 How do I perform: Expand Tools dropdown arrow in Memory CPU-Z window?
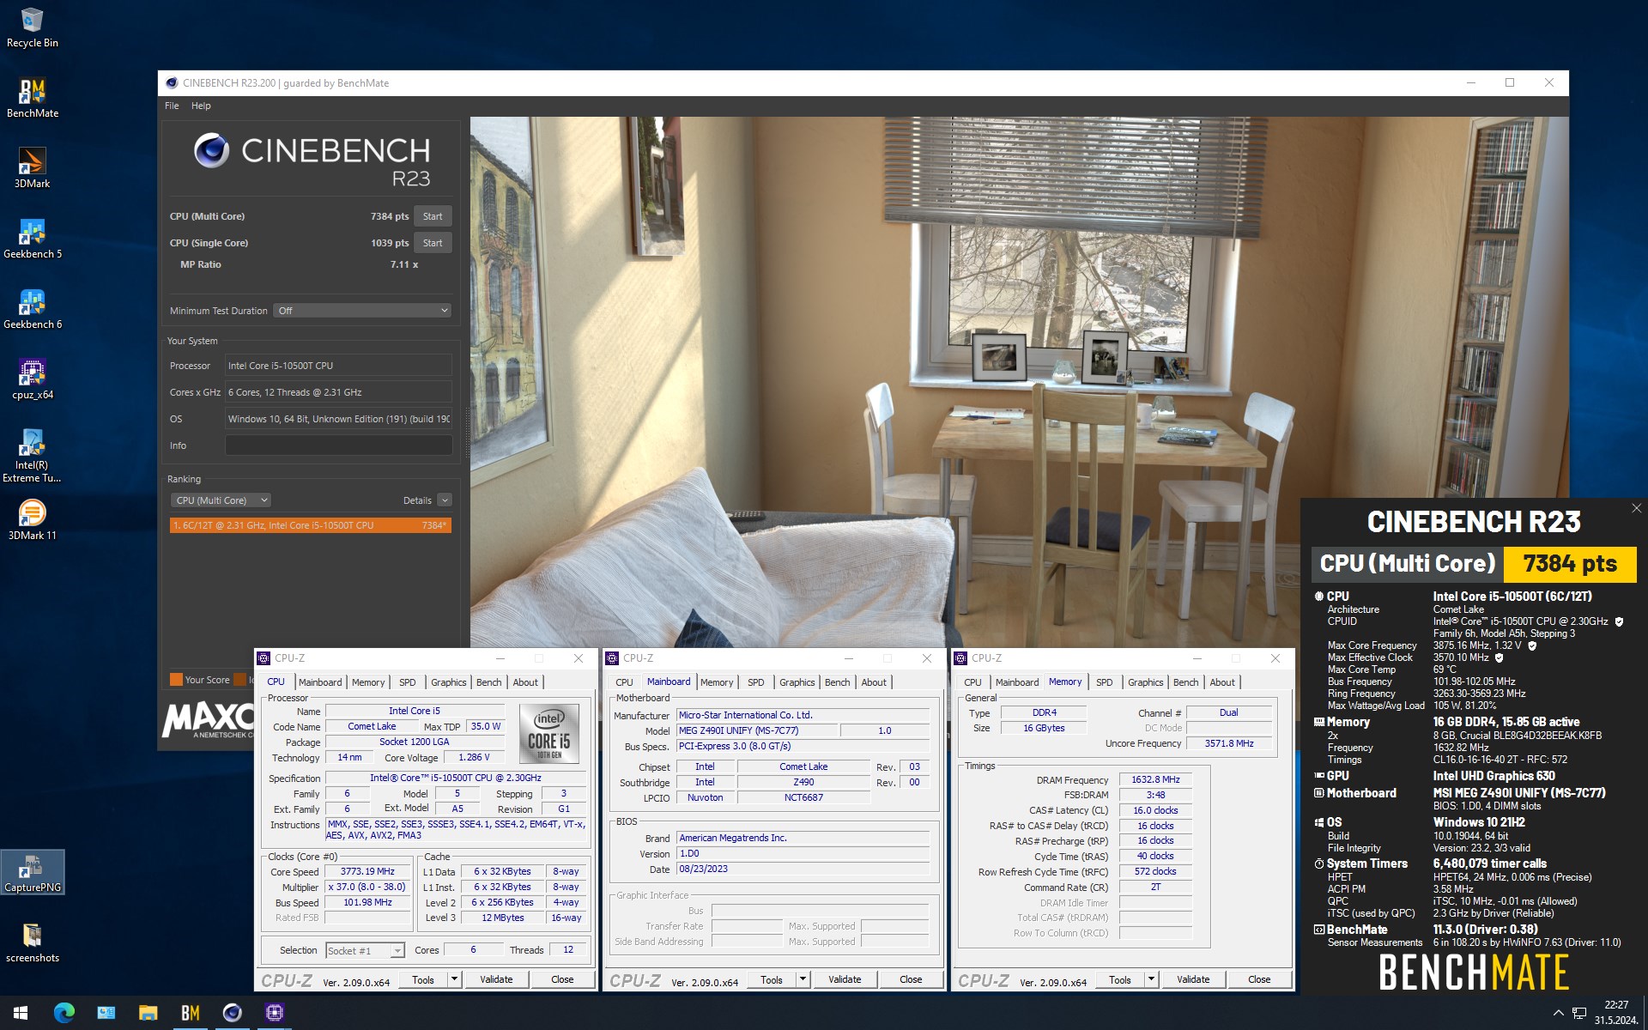point(1152,979)
